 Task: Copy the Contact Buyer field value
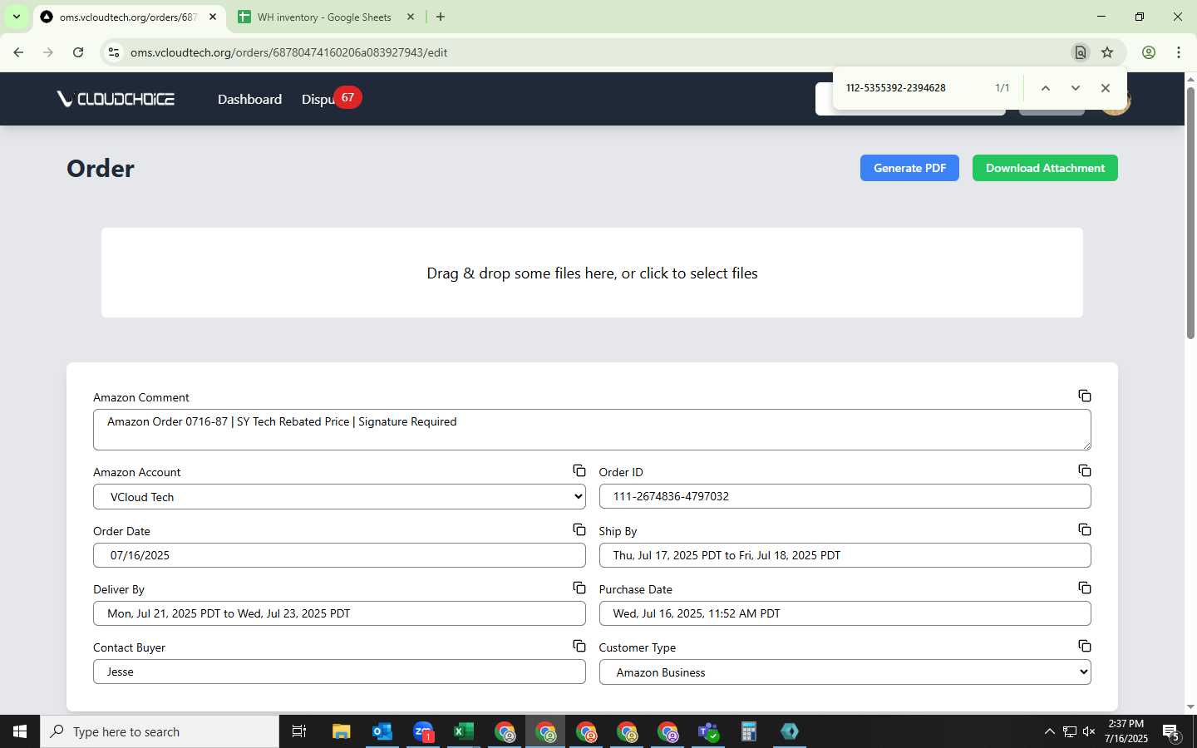[579, 646]
